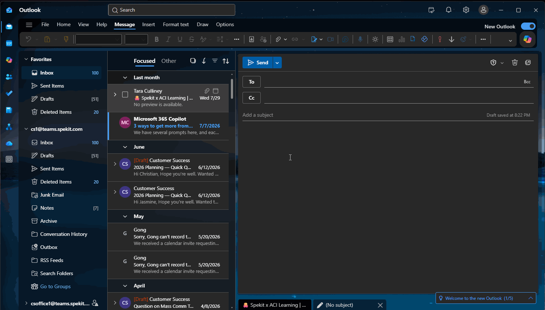
Task: Collapse the June message group
Action: tap(125, 147)
